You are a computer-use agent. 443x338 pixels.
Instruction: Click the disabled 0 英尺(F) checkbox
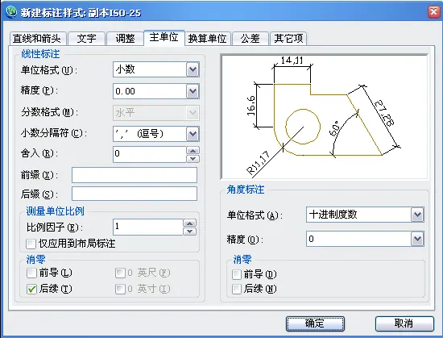coord(120,273)
